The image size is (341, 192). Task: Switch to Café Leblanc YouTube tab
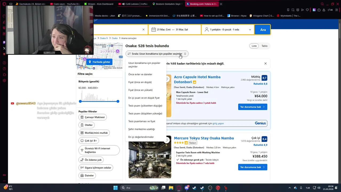(x=133, y=4)
